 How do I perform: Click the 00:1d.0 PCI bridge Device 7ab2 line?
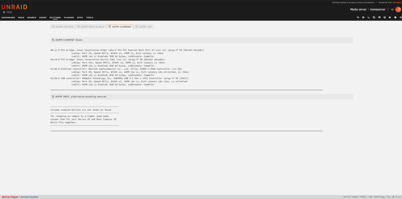(108, 60)
